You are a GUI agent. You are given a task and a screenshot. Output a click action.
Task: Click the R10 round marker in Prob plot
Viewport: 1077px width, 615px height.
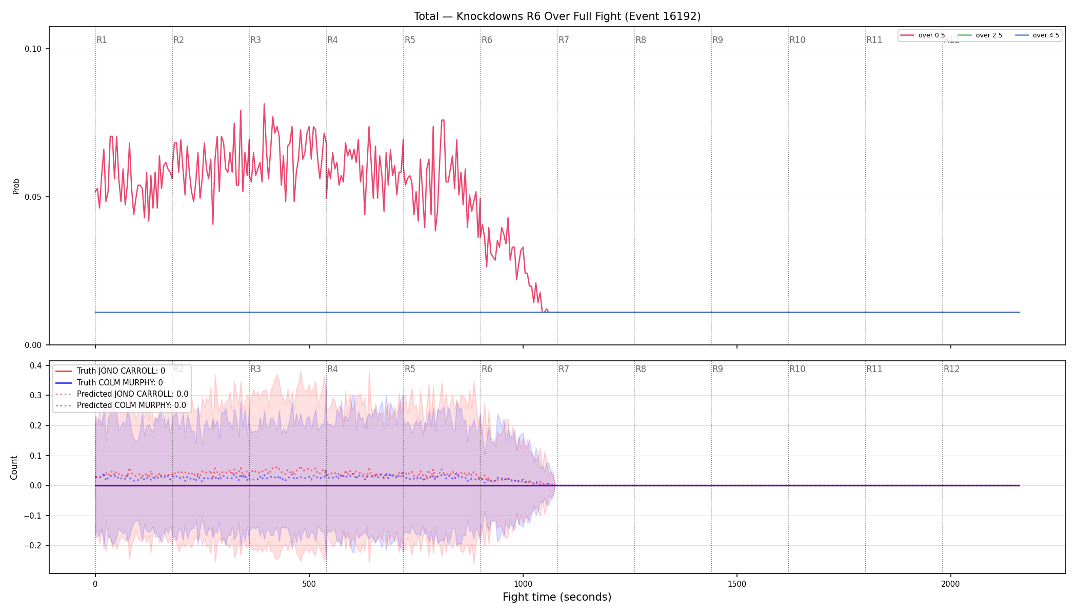pos(797,40)
